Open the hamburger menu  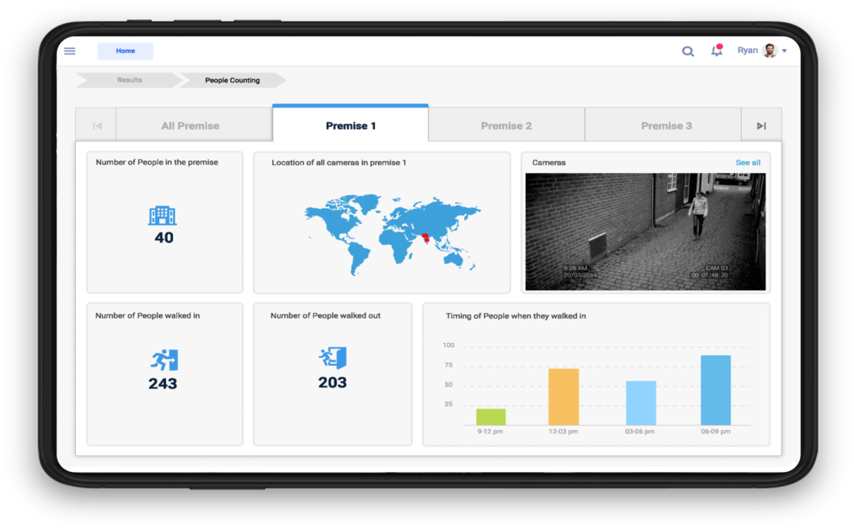(70, 51)
